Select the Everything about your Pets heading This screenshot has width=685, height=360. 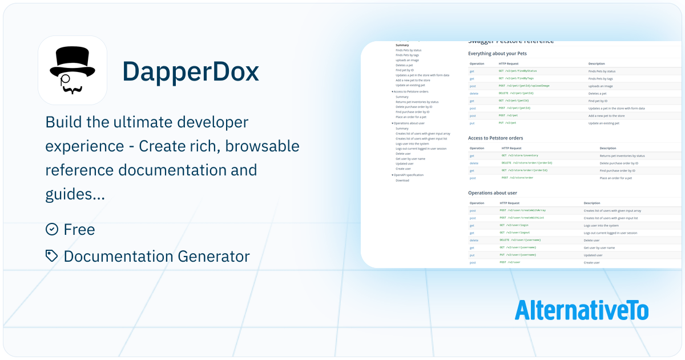pos(497,54)
